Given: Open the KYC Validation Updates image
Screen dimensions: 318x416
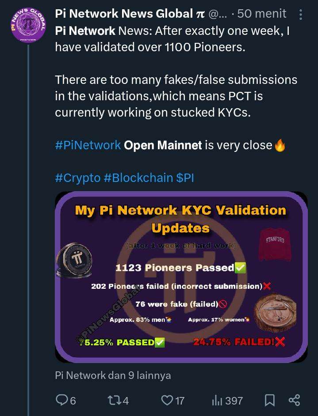Looking at the screenshot, I should point(181,277).
